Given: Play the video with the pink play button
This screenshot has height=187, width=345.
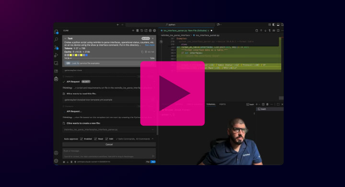Looking at the screenshot, I should [172, 93].
